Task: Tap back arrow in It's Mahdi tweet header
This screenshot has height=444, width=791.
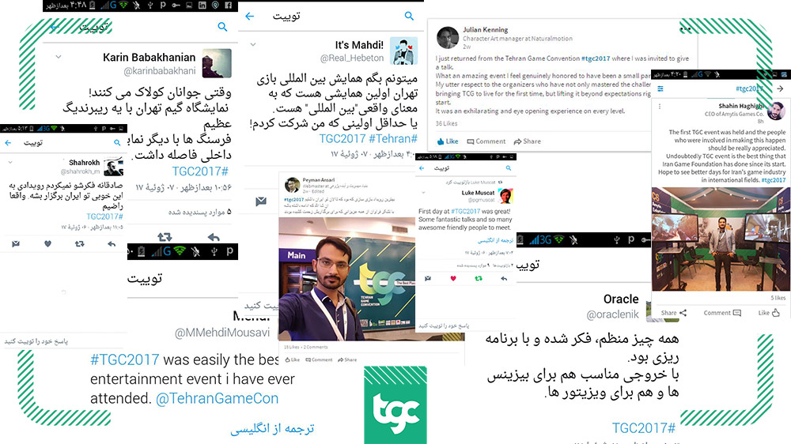Action: pyautogui.click(x=250, y=16)
